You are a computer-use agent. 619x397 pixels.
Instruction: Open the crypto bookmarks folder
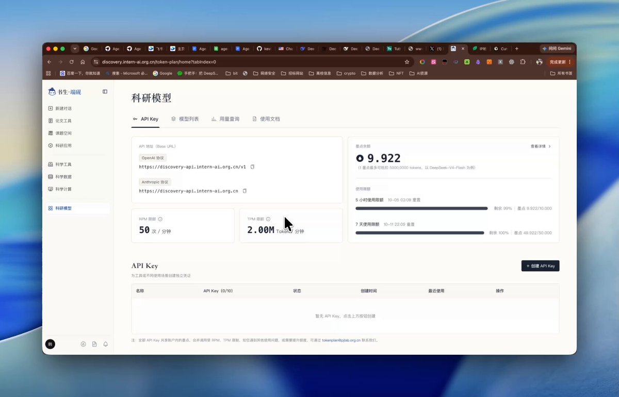(x=346, y=73)
